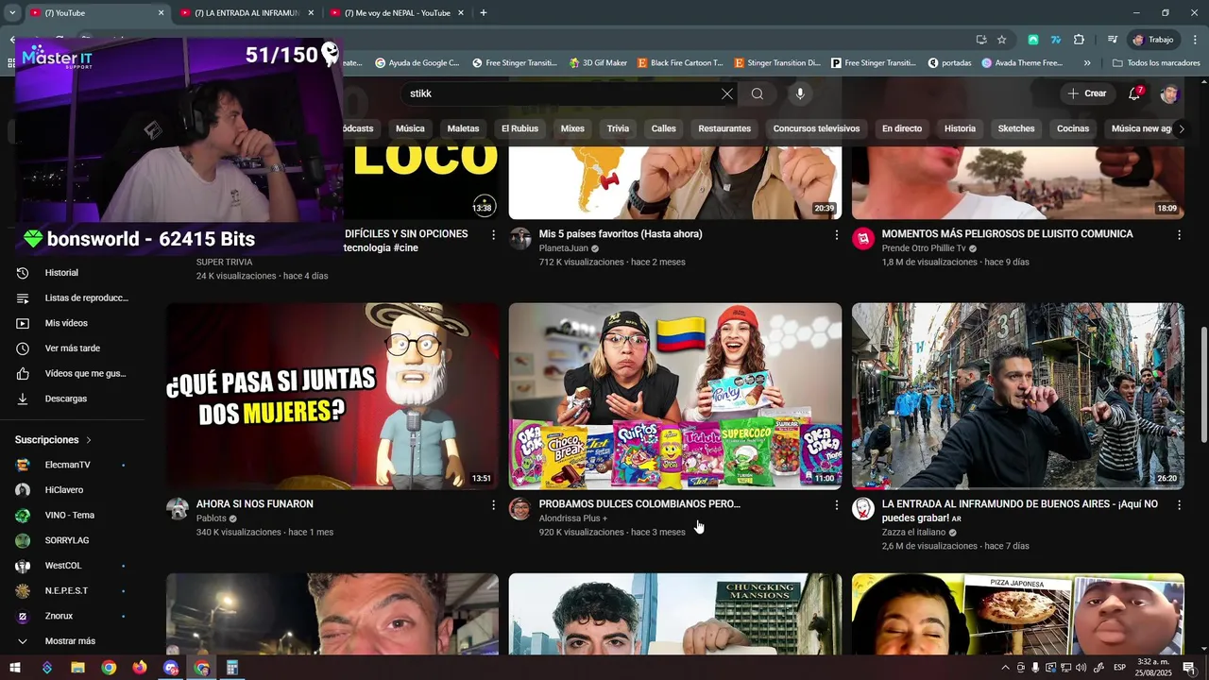The width and height of the screenshot is (1209, 680).
Task: Select the Maletas filter chip
Action: pos(463,128)
